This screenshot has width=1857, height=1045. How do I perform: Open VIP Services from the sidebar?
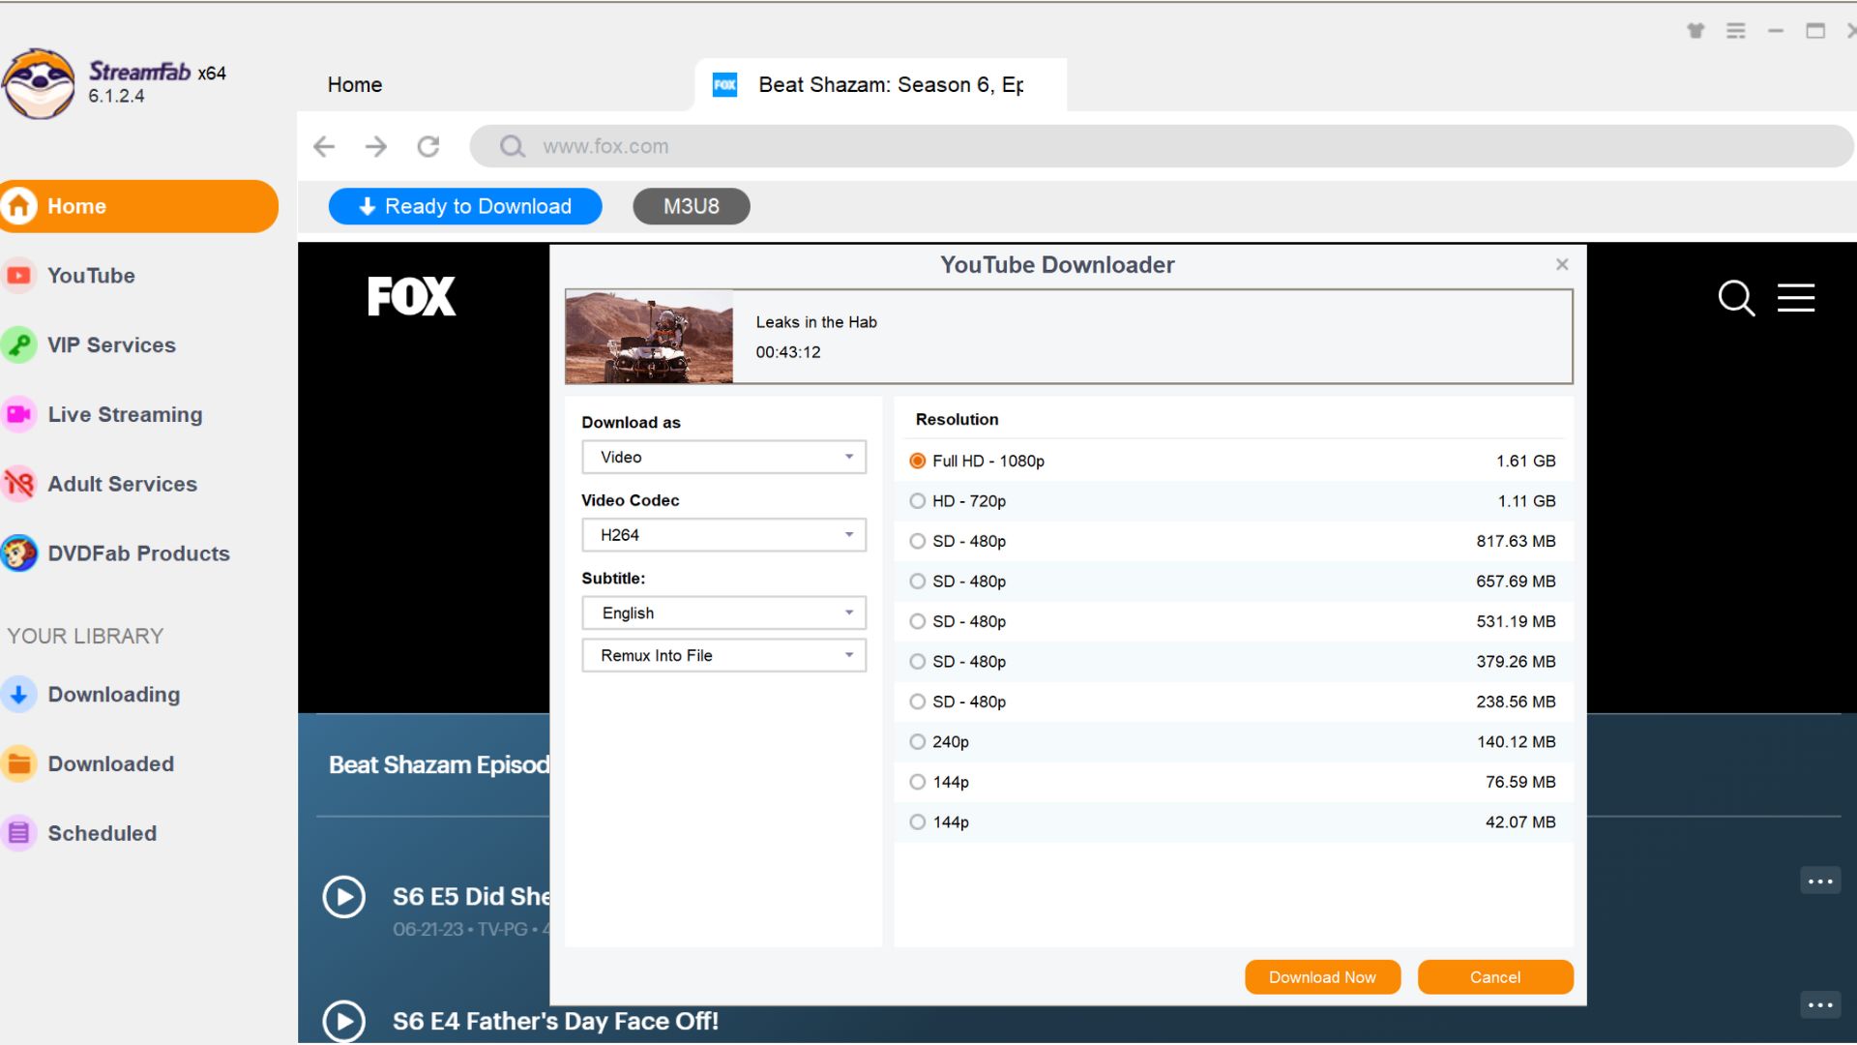[x=112, y=344]
